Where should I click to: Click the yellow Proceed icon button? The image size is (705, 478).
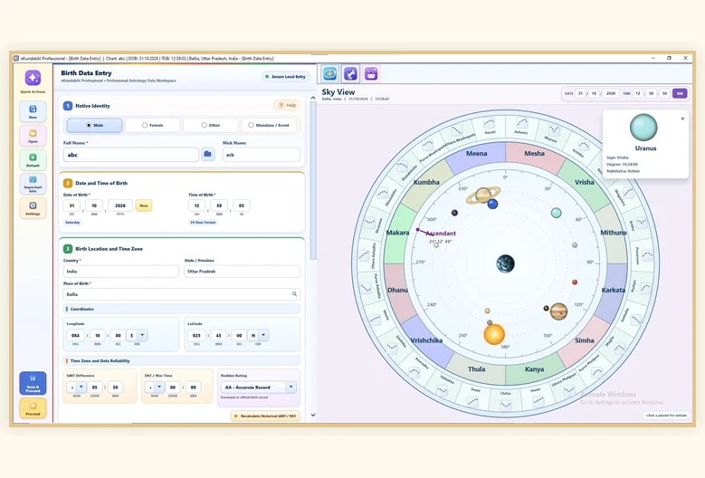coord(33,408)
